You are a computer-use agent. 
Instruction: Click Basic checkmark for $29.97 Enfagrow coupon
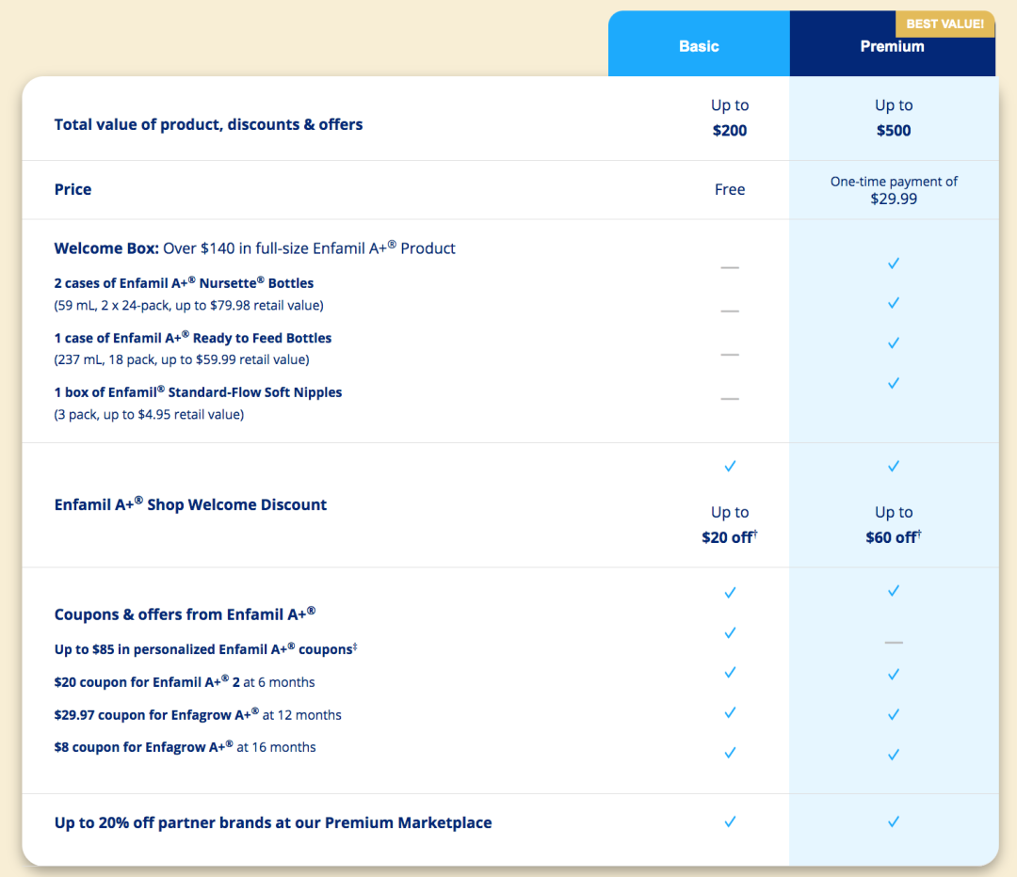[x=731, y=712]
